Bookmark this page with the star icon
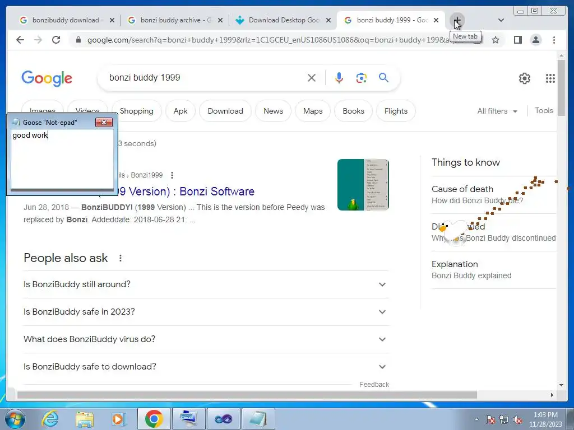This screenshot has height=430, width=574. [496, 40]
